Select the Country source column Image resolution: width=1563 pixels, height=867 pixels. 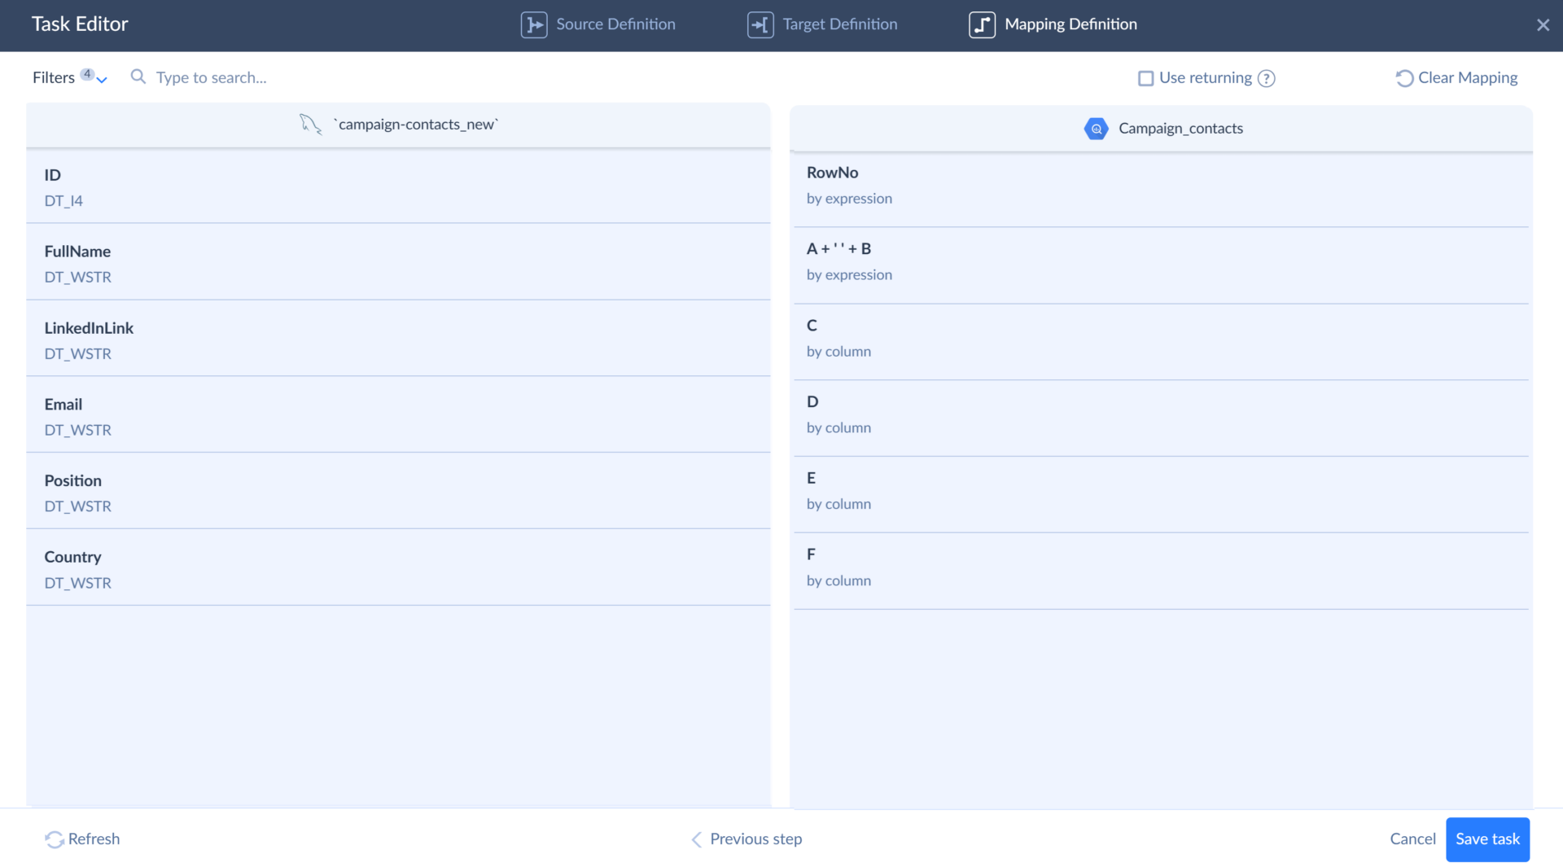(x=398, y=568)
